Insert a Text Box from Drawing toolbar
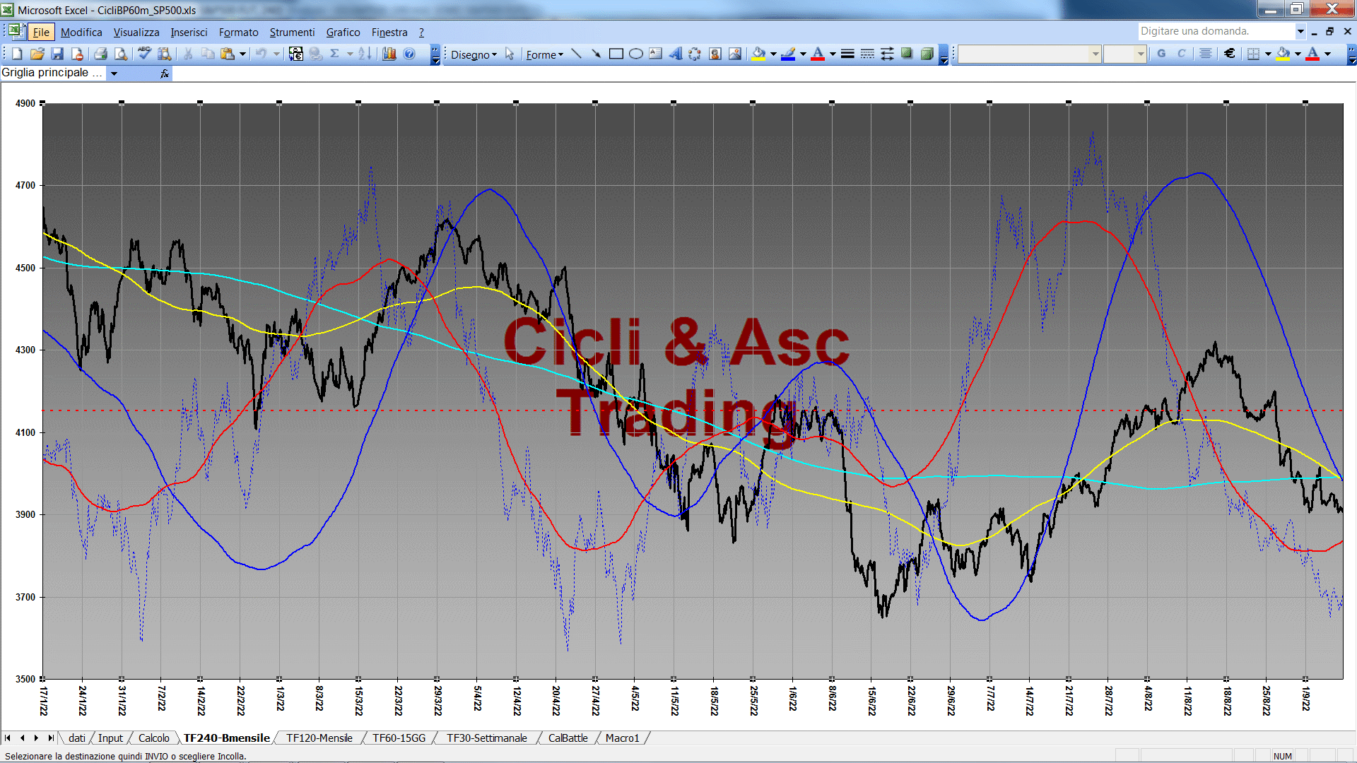This screenshot has height=763, width=1357. click(655, 54)
